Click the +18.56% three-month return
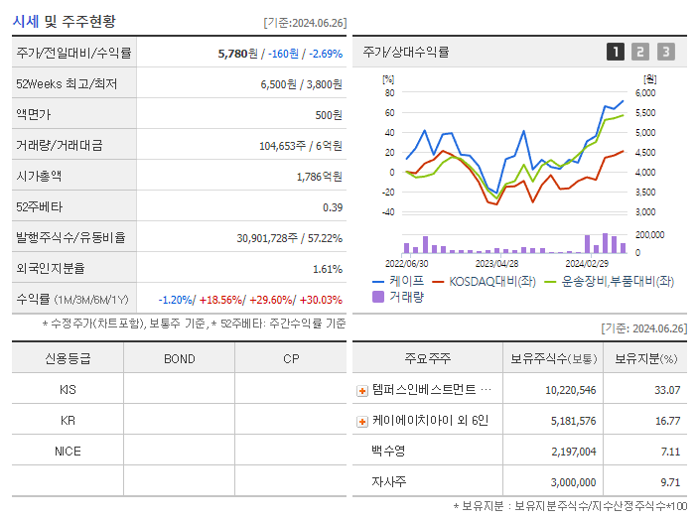697x521 pixels. tap(220, 301)
